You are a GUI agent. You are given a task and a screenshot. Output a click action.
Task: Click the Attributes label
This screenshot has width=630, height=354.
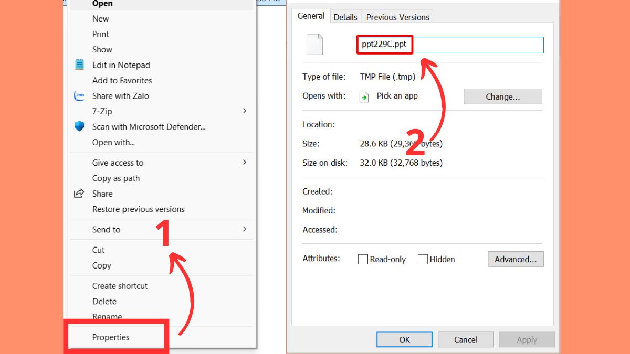tap(321, 258)
